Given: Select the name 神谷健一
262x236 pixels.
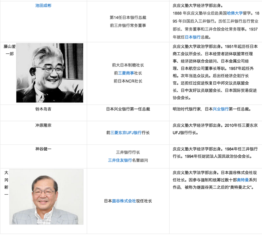Looking at the screenshot, I should click(43, 149).
